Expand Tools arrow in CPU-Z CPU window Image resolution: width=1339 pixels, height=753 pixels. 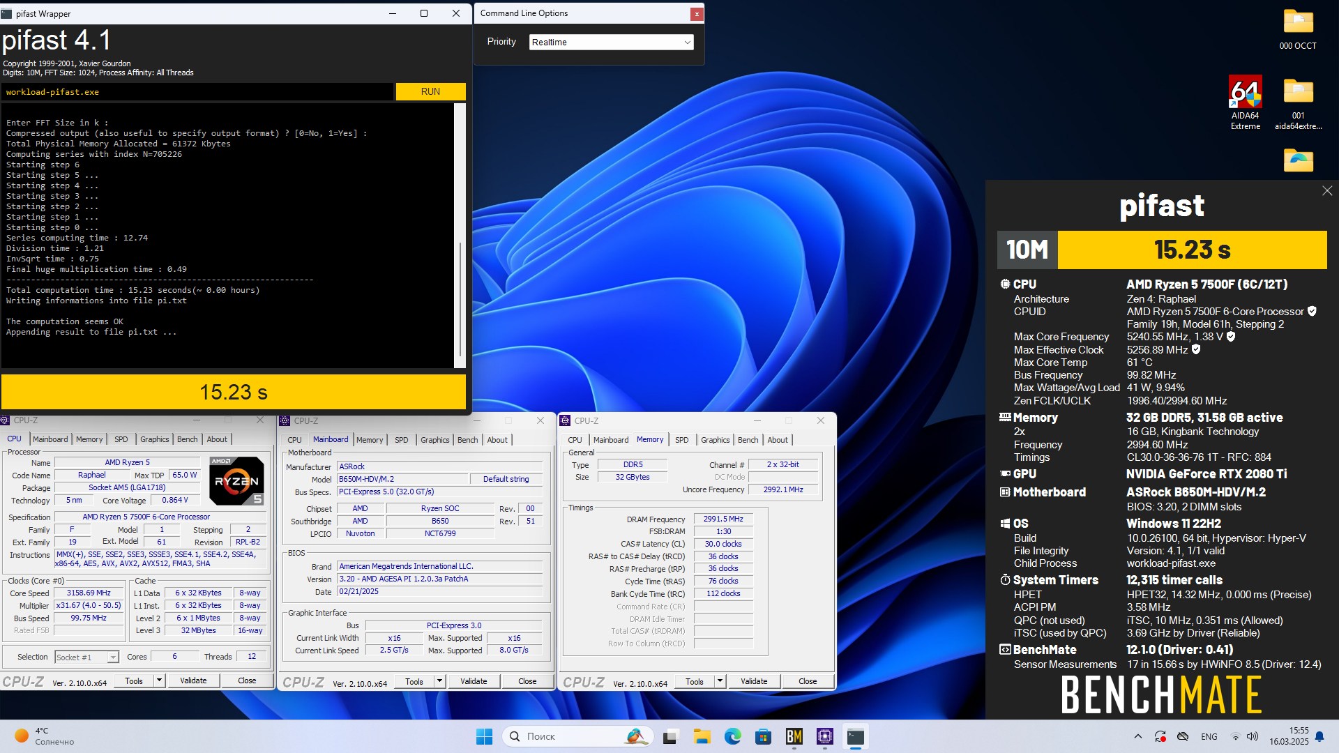click(159, 681)
